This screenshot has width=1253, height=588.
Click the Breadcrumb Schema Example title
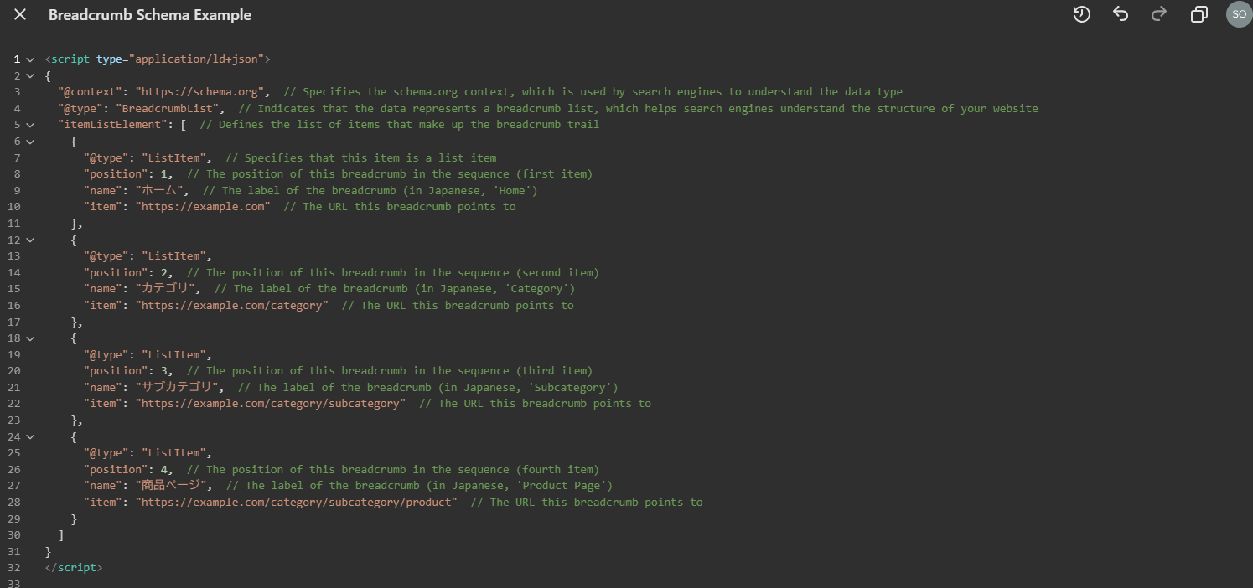(x=150, y=15)
